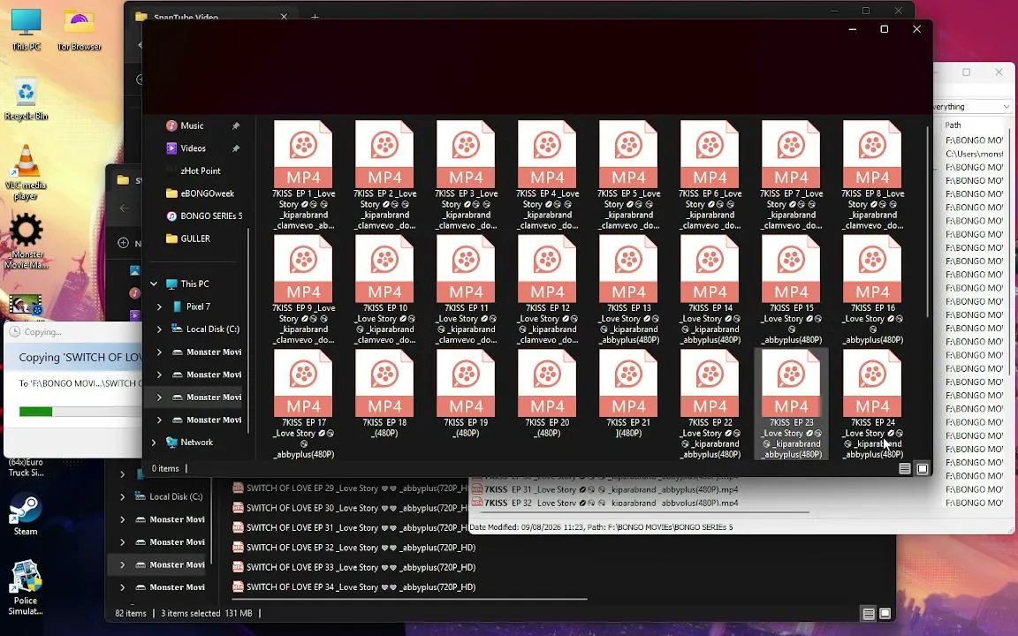Image resolution: width=1018 pixels, height=636 pixels.
Task: Collapse the This PC tree node
Action: pos(154,284)
